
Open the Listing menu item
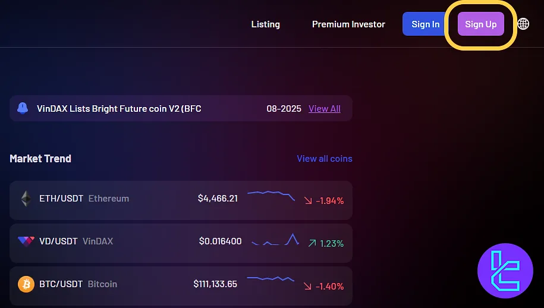point(265,24)
